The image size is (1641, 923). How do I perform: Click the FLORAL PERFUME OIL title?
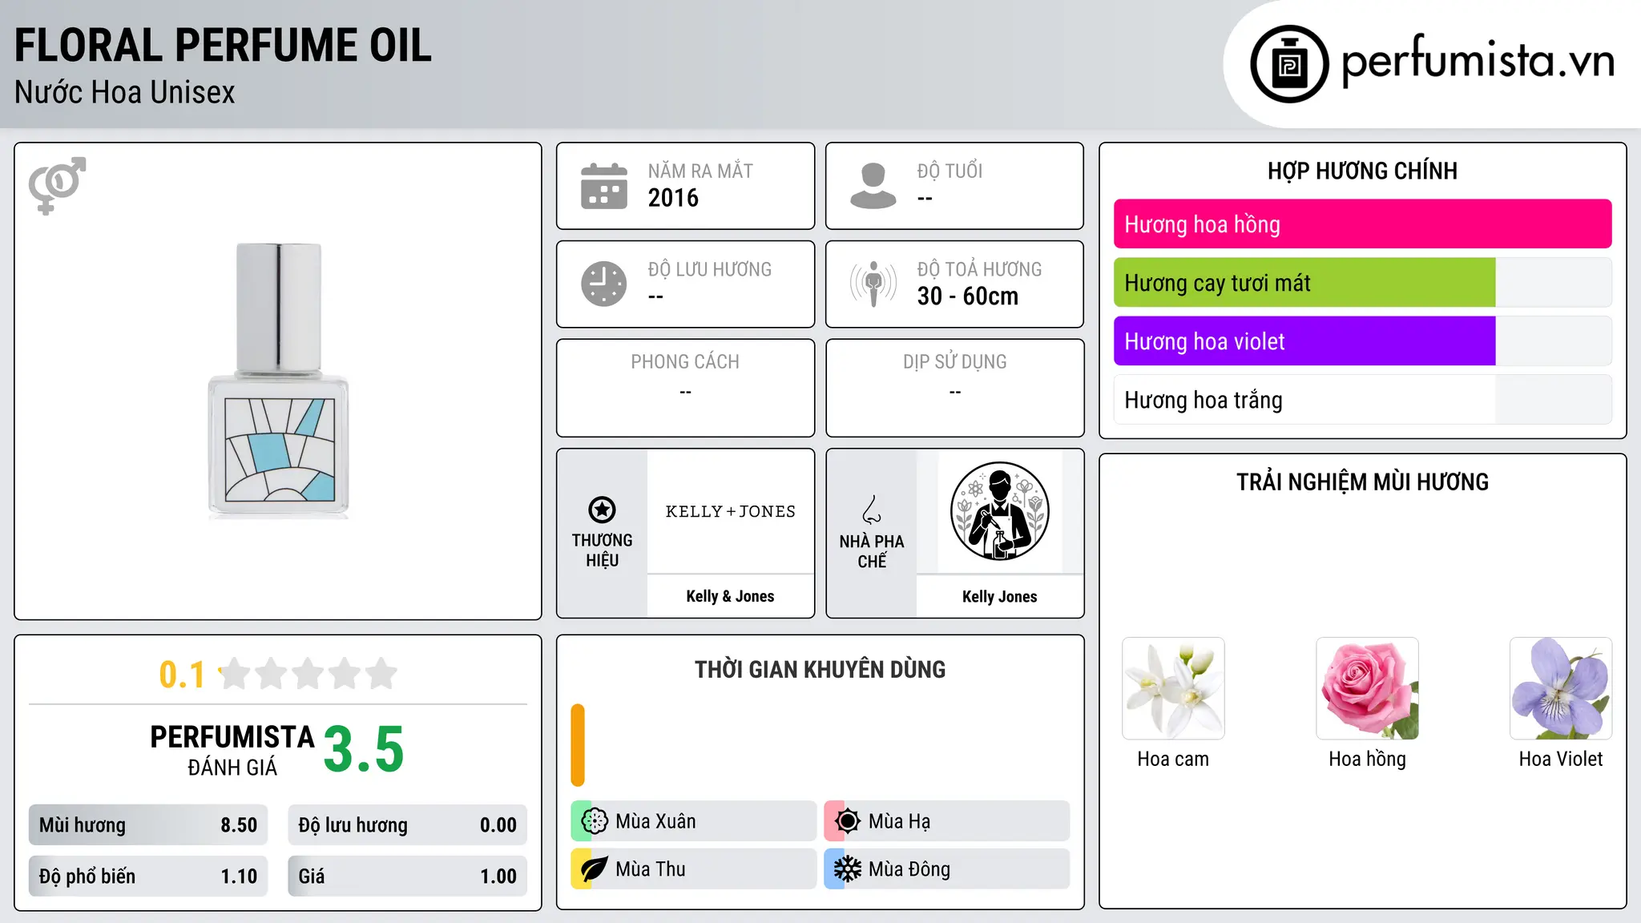click(x=223, y=46)
